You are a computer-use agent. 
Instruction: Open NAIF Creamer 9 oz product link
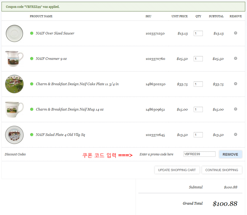[51, 59]
